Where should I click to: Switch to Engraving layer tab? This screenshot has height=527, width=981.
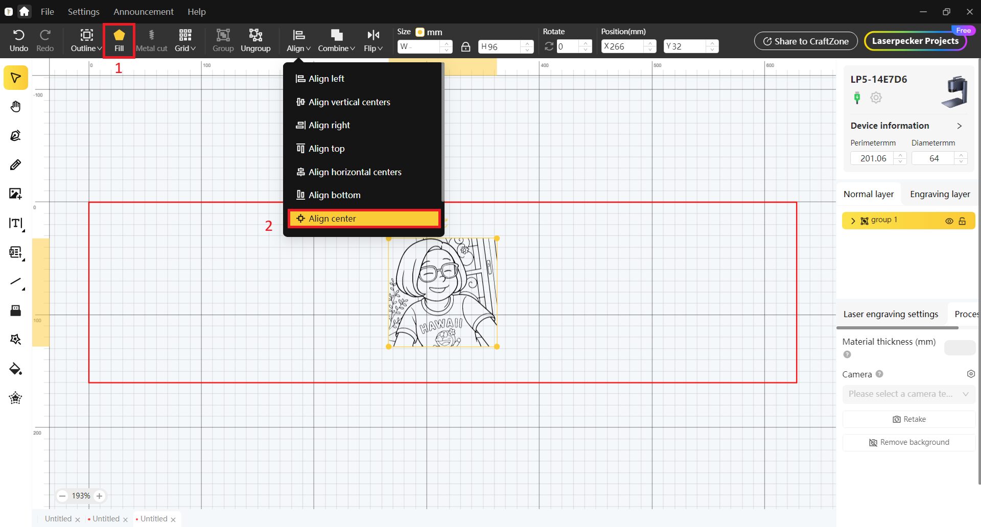click(x=940, y=194)
